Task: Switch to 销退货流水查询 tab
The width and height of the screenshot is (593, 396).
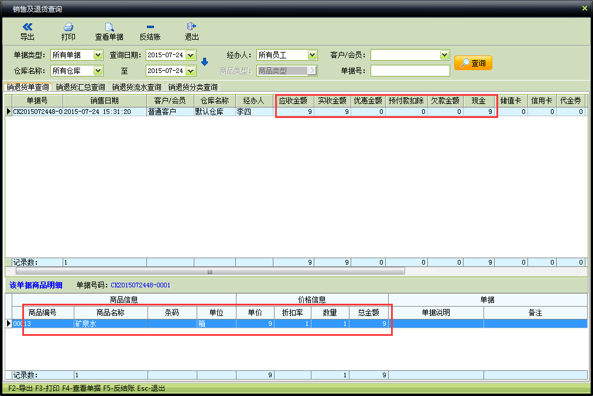Action: 136,87
